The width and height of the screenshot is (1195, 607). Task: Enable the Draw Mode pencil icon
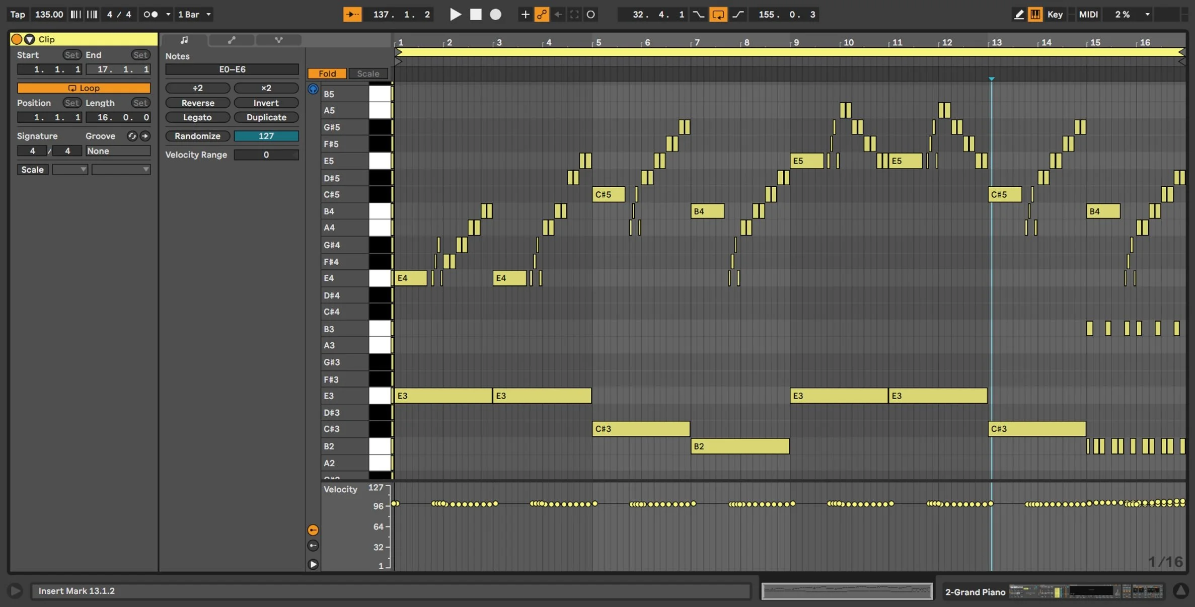(1019, 15)
